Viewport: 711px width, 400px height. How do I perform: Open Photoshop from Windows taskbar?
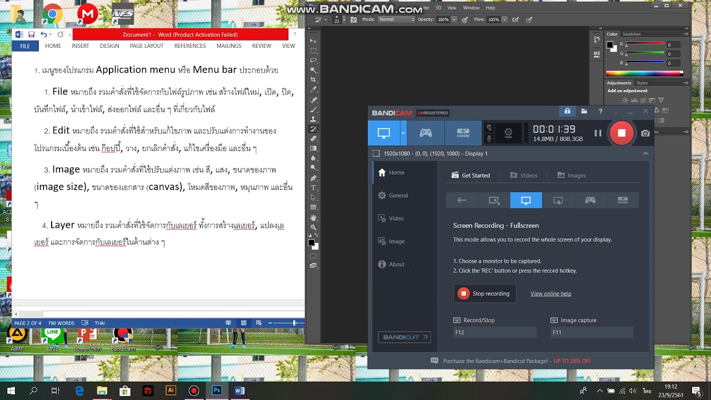coord(217,391)
